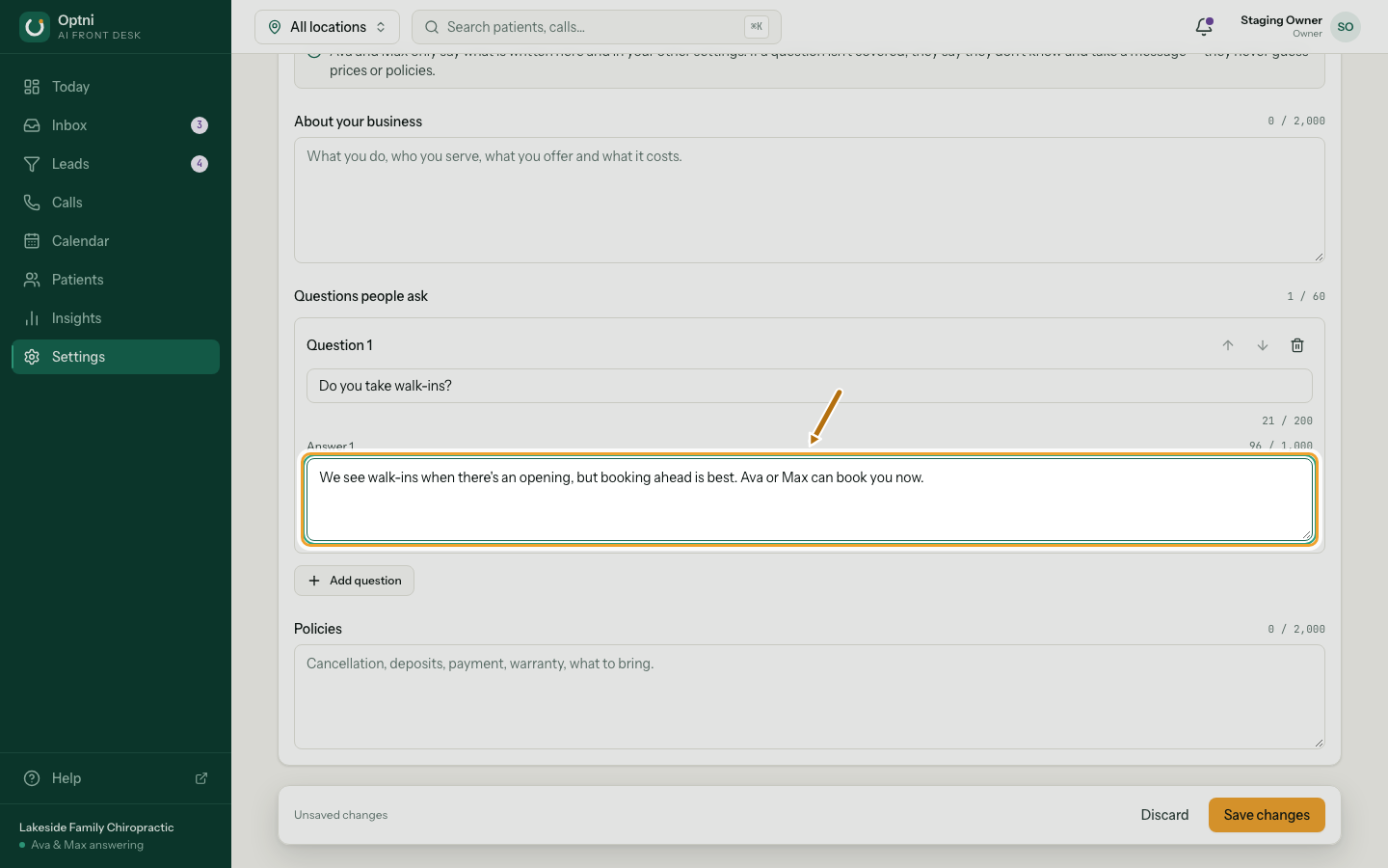
Task: Delete Question 1 with trash icon
Action: tap(1297, 345)
